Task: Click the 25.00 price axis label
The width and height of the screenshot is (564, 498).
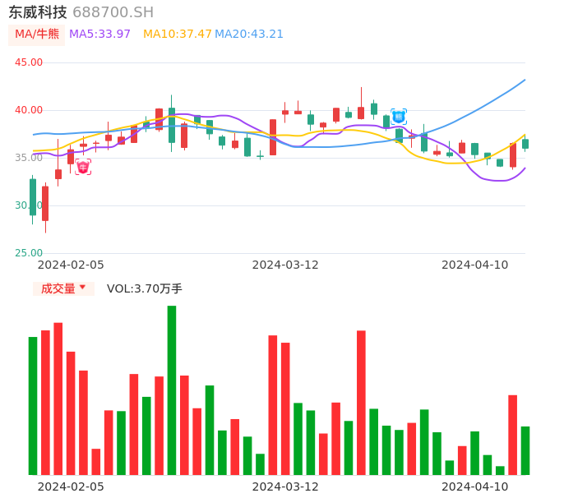Action: tap(29, 253)
